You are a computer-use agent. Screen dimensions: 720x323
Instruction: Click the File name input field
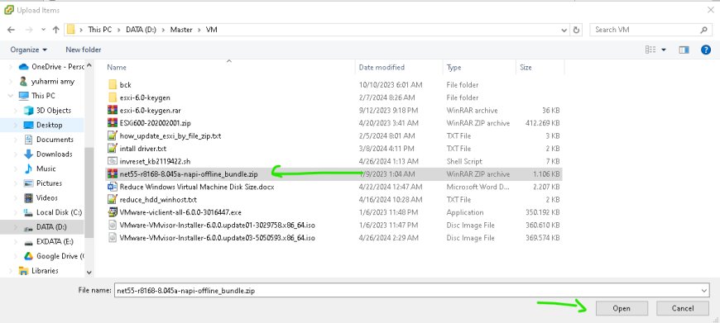408,291
